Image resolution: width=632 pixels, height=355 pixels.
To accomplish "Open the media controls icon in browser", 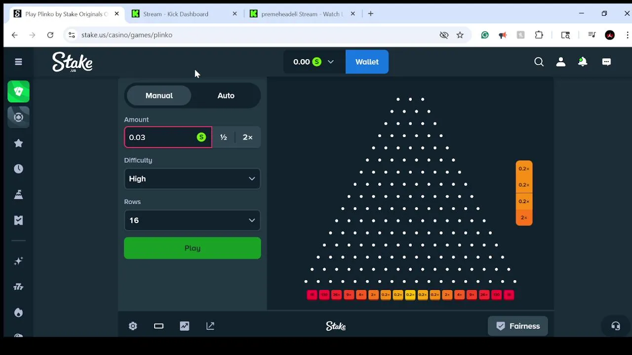I will coord(592,35).
